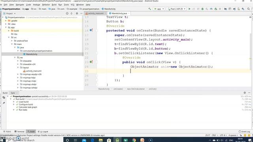
Task: Click the Make Project hammer icon
Action: (149, 9)
